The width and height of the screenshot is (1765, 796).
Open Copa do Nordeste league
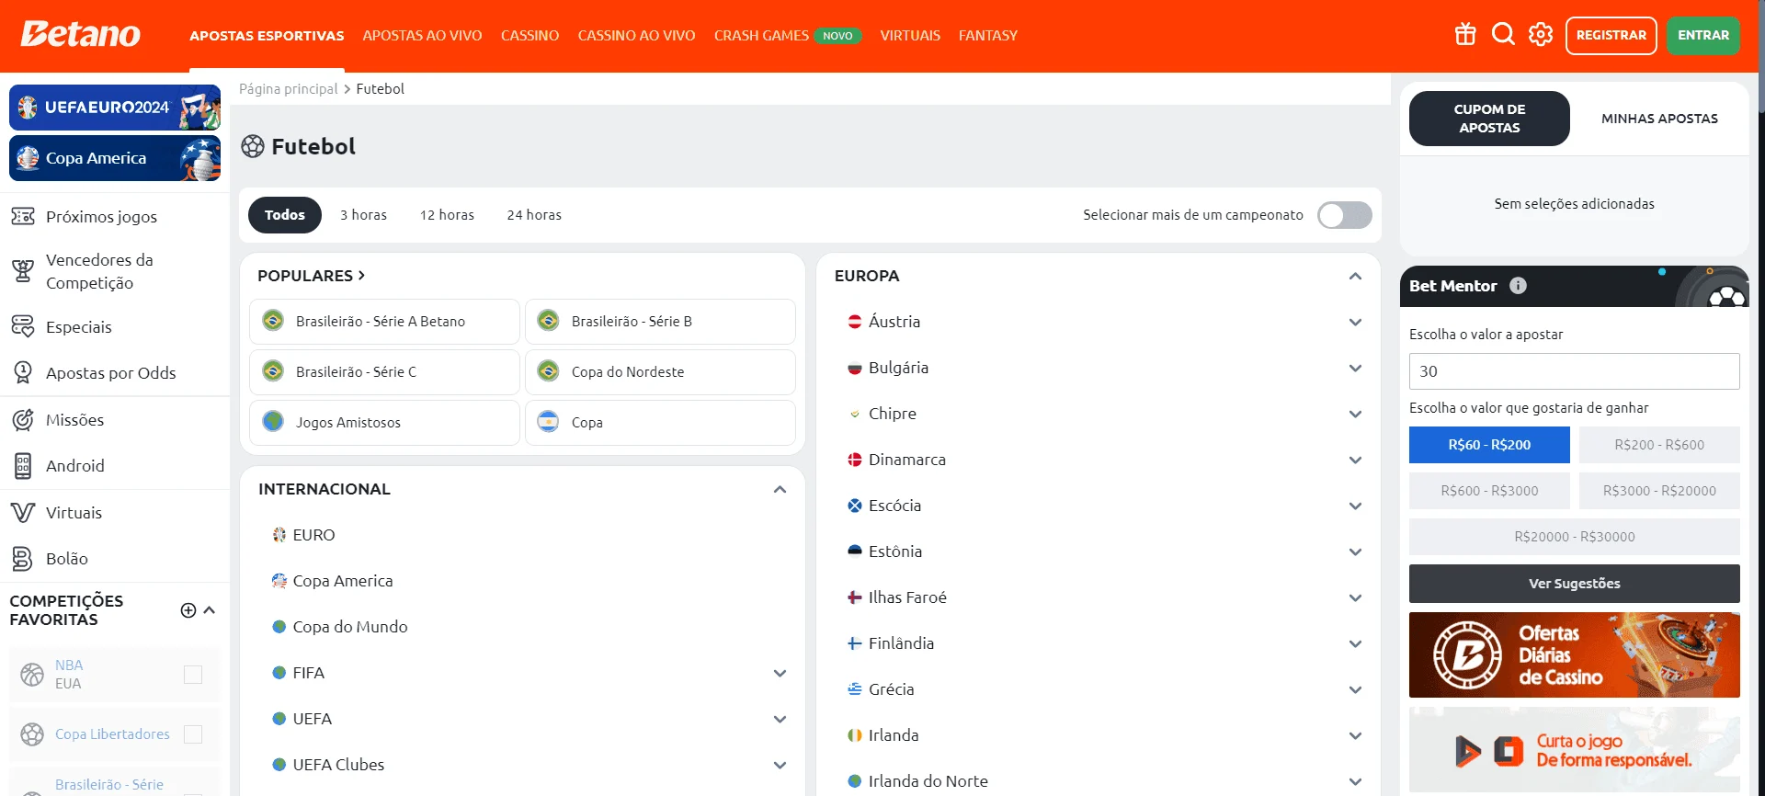point(660,371)
